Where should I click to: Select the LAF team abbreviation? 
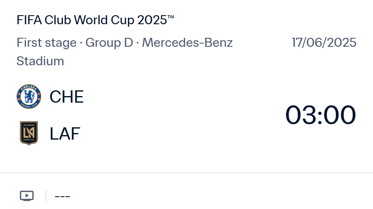65,134
